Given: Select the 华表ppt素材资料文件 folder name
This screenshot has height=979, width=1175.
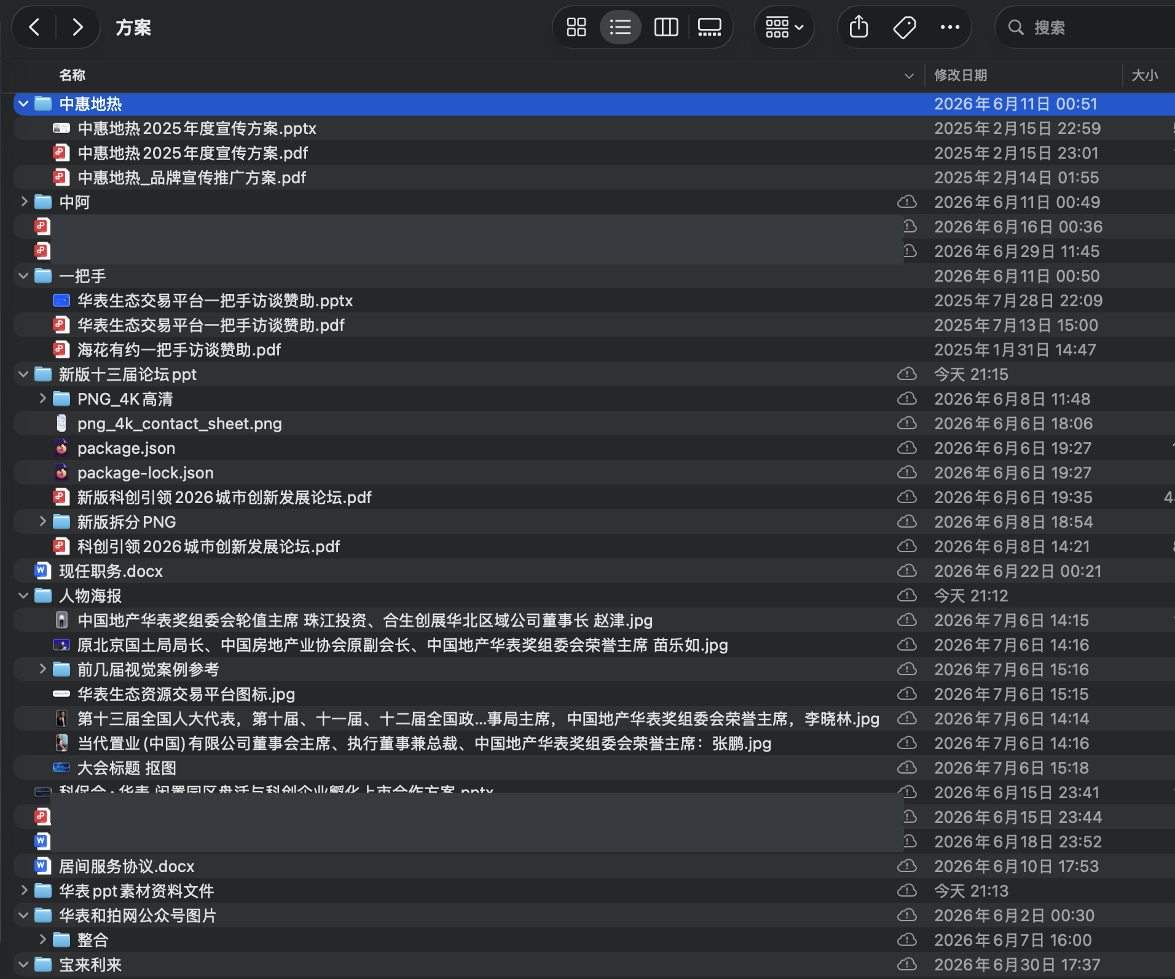Looking at the screenshot, I should (136, 890).
